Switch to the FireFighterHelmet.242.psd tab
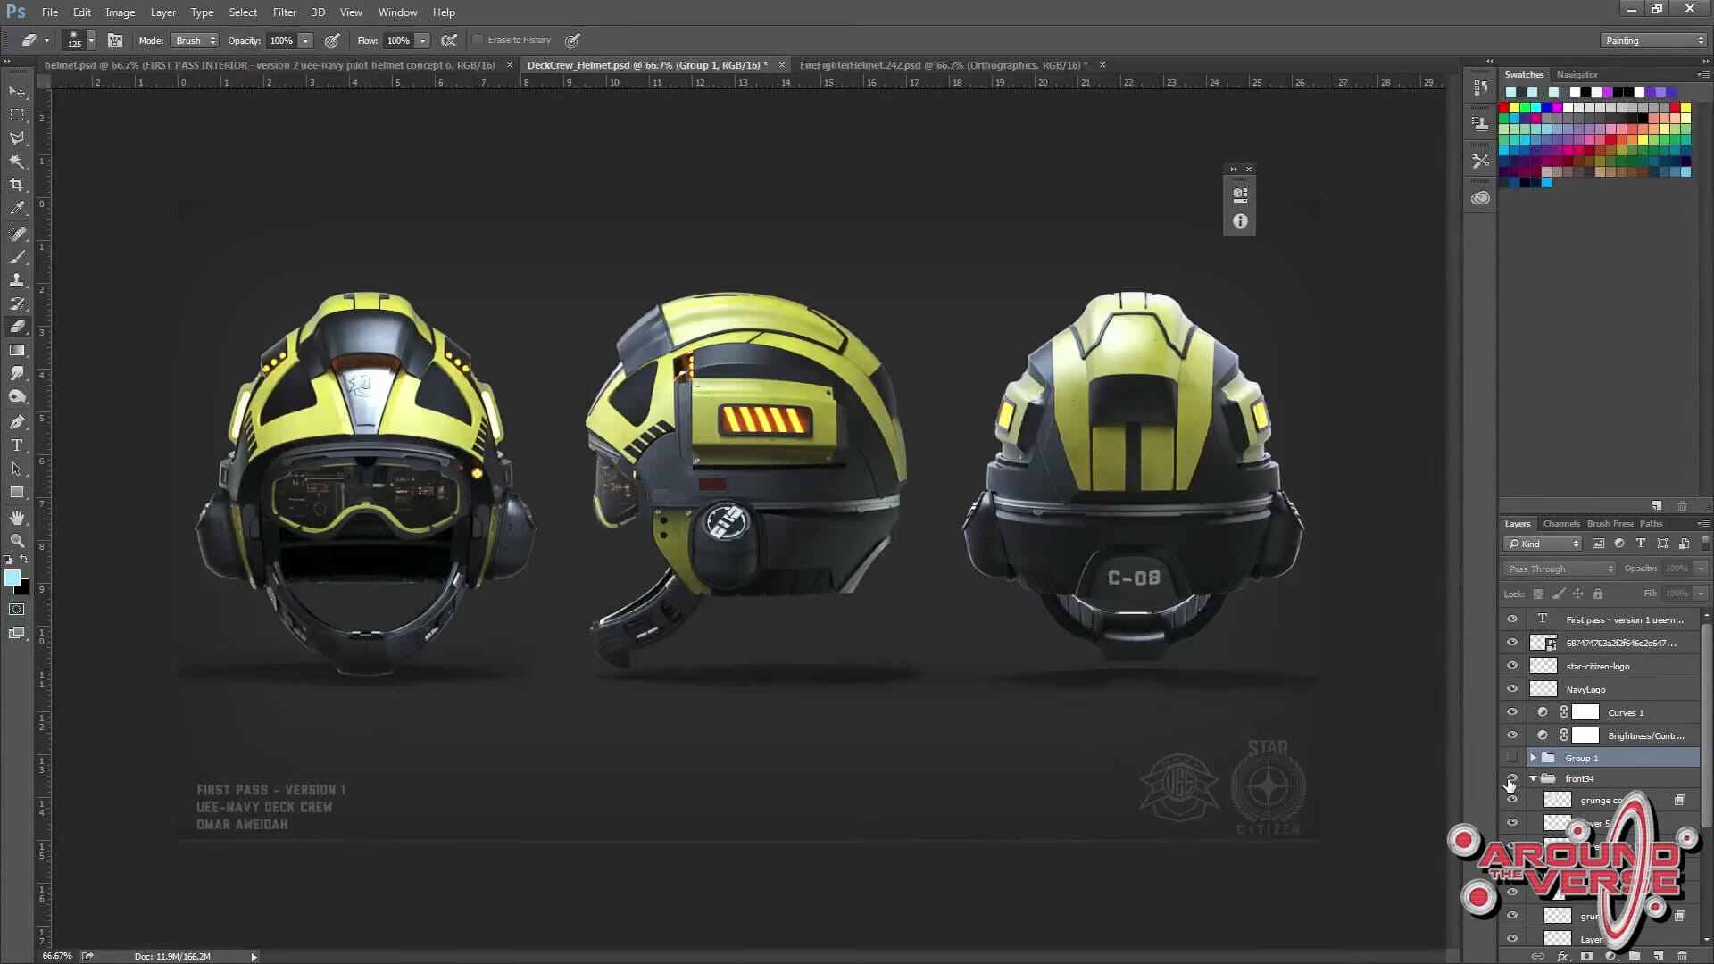Viewport: 1714px width, 964px height. [x=943, y=65]
